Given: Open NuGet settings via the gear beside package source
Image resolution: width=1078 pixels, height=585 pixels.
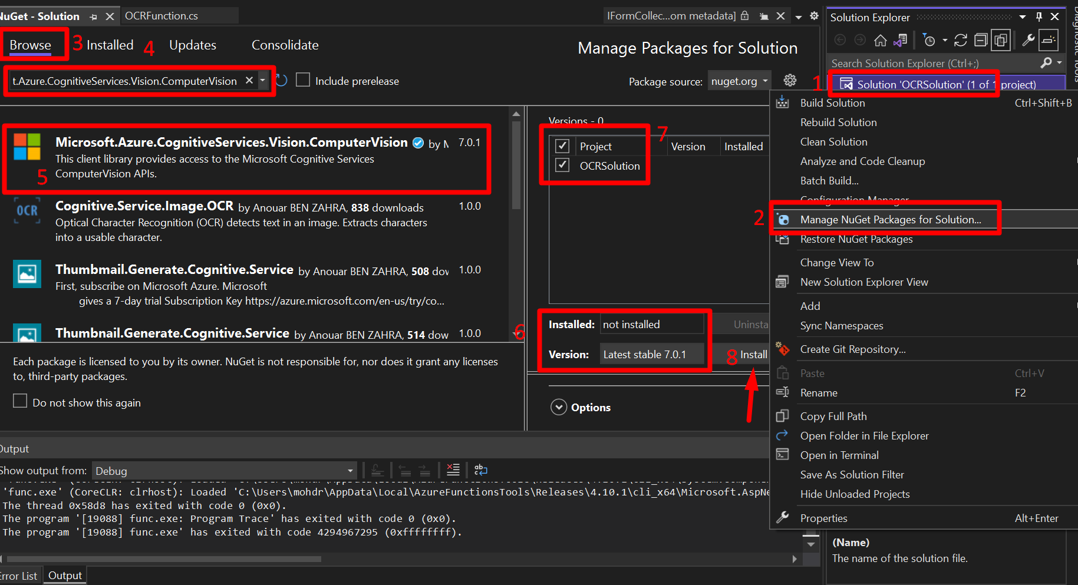Looking at the screenshot, I should (790, 80).
